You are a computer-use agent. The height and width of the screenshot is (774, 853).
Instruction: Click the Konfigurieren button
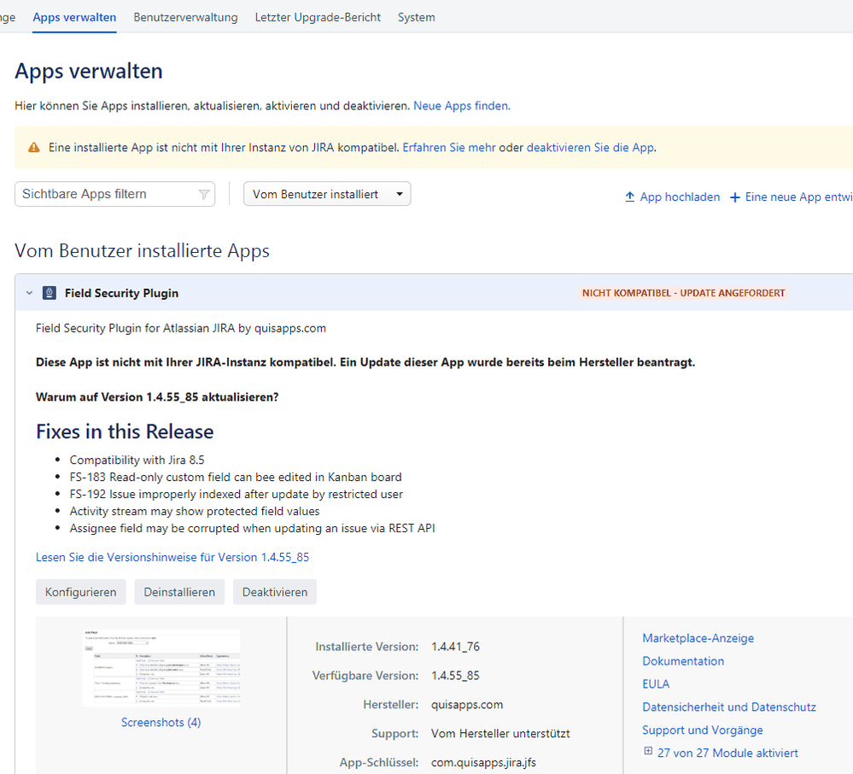pyautogui.click(x=80, y=592)
